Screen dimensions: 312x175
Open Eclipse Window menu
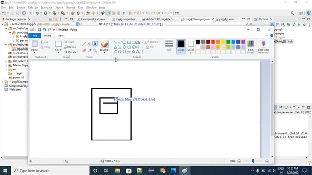(x=91, y=8)
